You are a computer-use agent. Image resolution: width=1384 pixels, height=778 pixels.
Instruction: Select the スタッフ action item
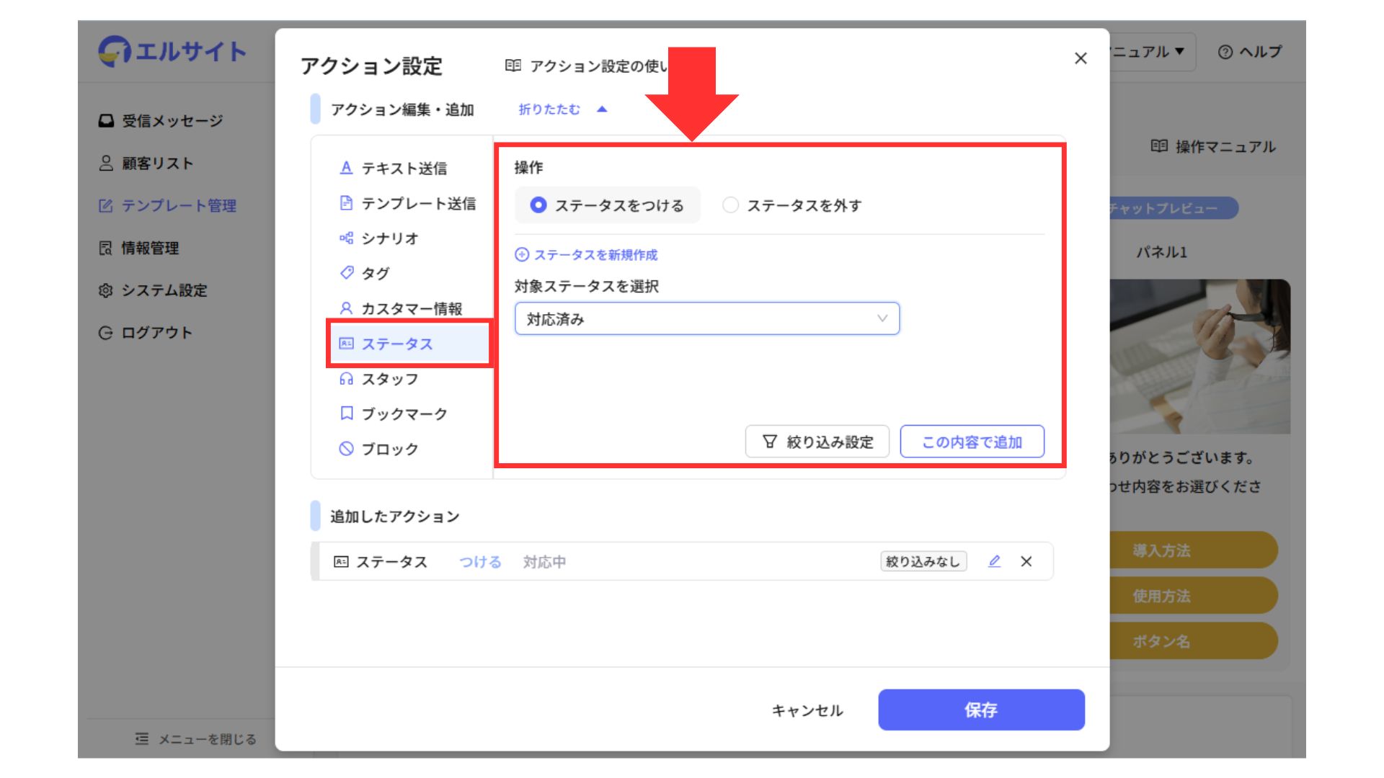389,379
